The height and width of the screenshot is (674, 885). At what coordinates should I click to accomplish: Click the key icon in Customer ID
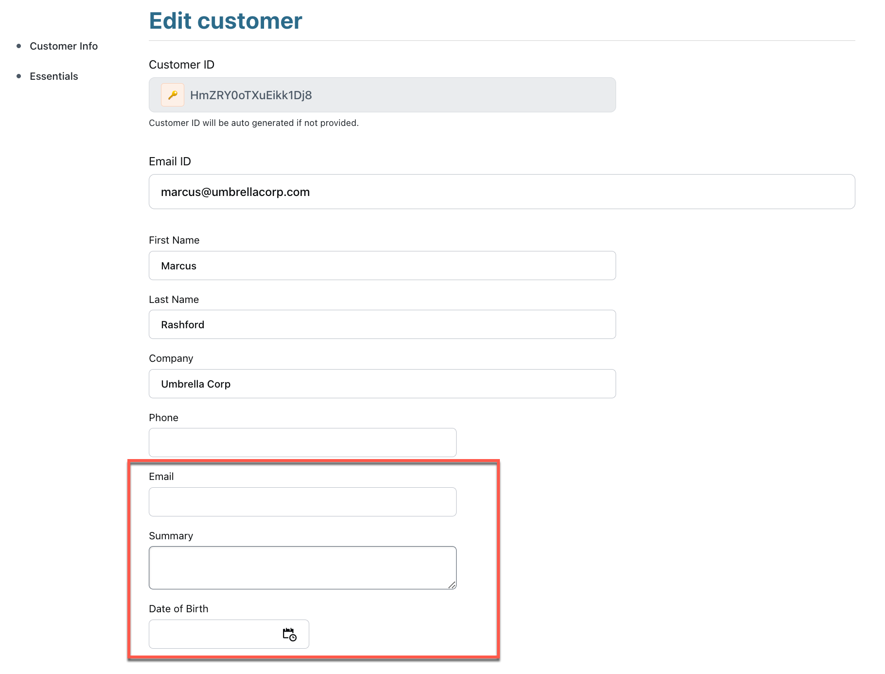pyautogui.click(x=173, y=95)
